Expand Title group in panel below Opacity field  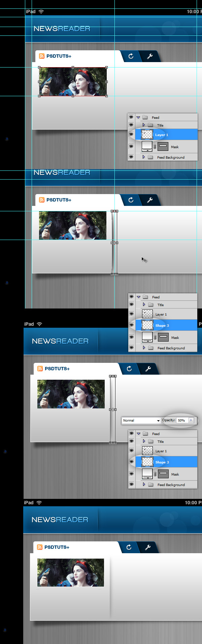[144, 441]
